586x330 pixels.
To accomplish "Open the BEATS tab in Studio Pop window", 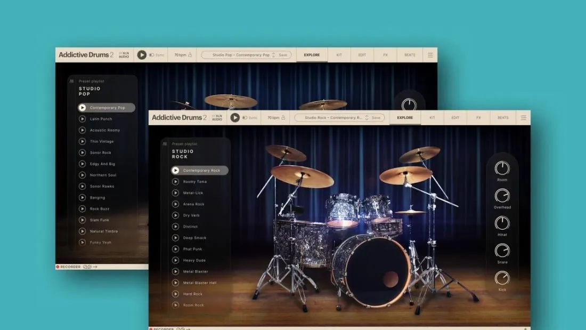I will point(410,55).
